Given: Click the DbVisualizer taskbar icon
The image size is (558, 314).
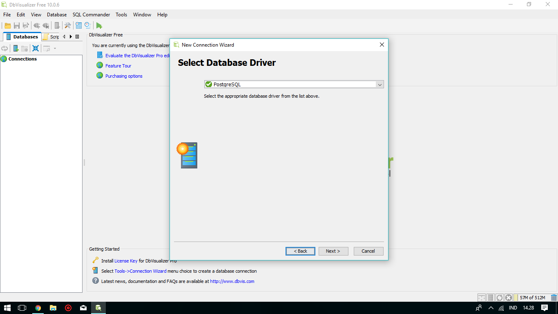Looking at the screenshot, I should pyautogui.click(x=98, y=308).
